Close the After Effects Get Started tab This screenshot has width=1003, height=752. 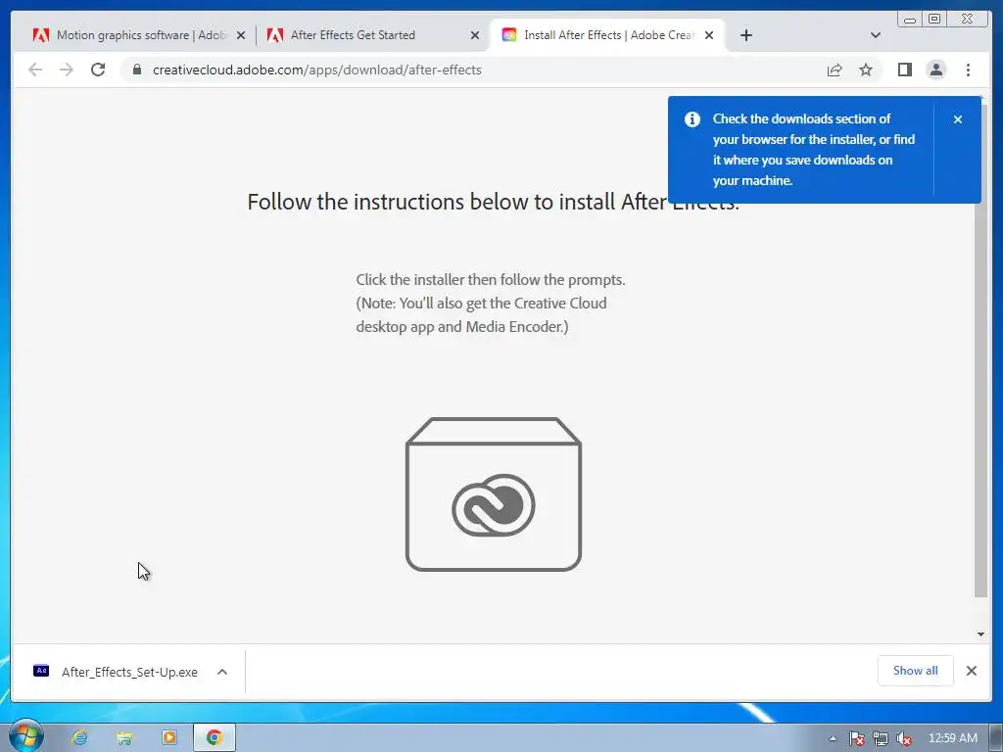coord(475,36)
